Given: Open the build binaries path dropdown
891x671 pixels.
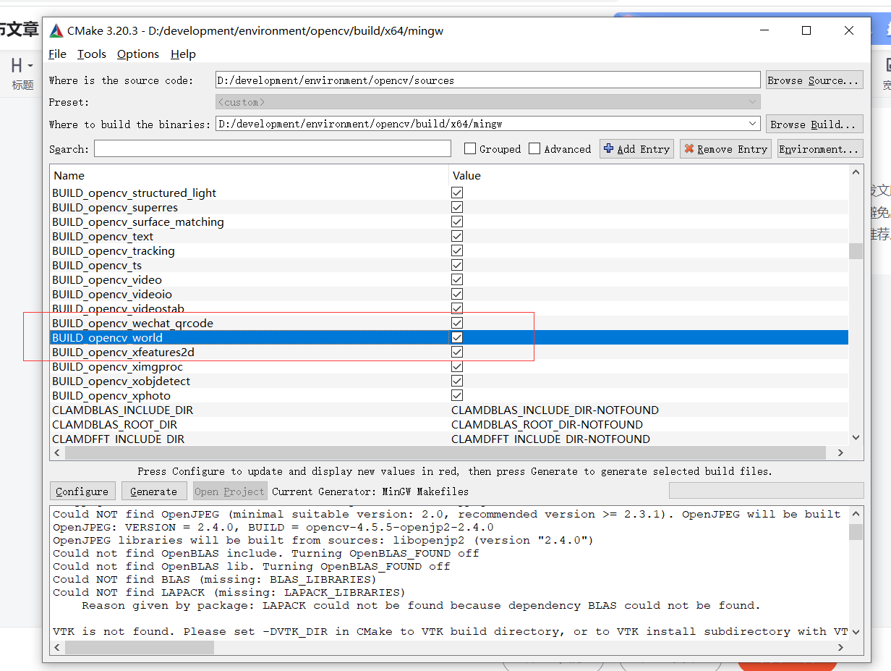Looking at the screenshot, I should point(754,123).
